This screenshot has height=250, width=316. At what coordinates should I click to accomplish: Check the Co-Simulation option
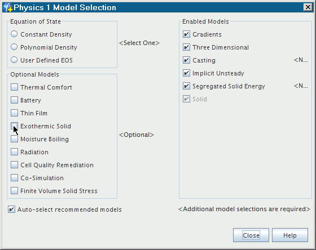pos(14,178)
